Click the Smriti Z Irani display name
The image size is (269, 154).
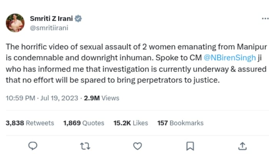pos(51,18)
